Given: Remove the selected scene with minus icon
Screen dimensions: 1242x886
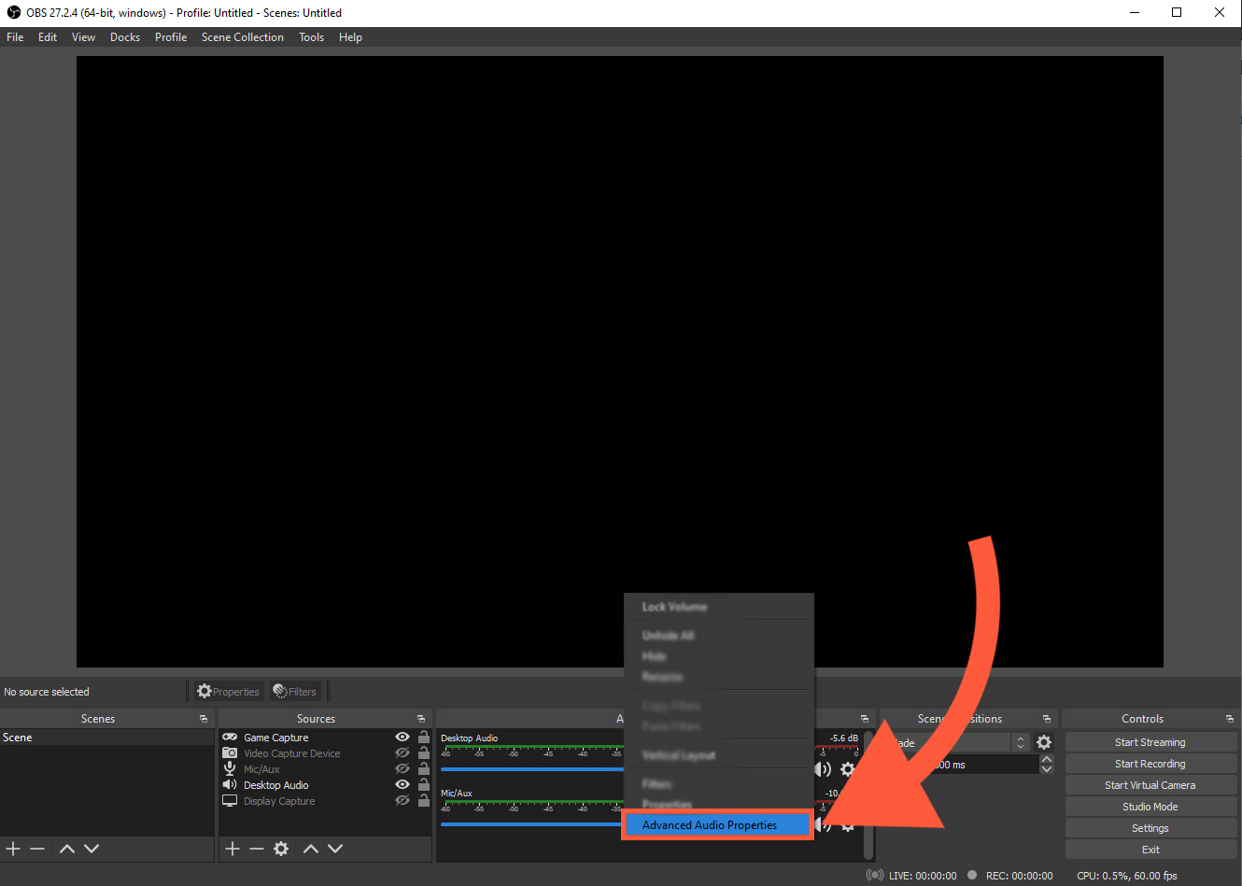Looking at the screenshot, I should pos(37,849).
